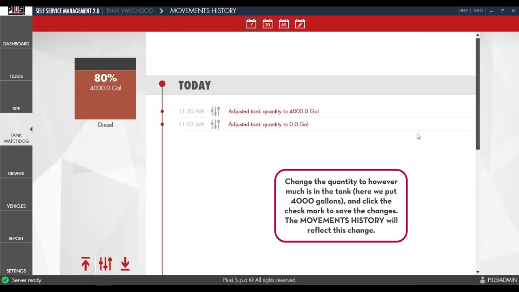Viewport: 519px width, 292px height.
Task: Click the Piusi logo
Action: click(x=16, y=10)
